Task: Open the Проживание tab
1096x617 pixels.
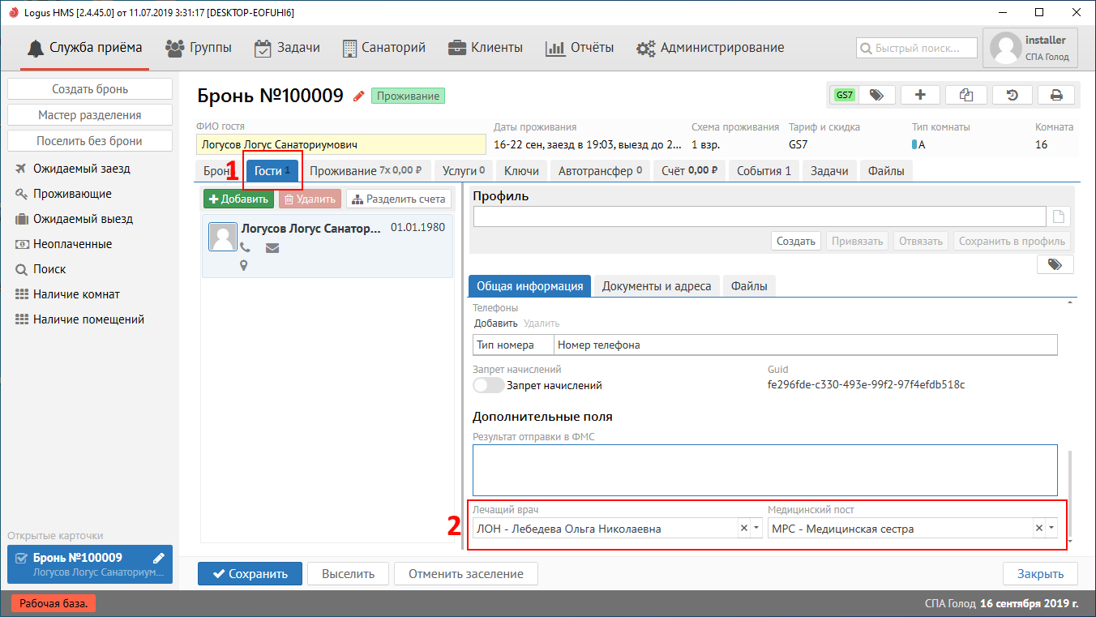Action: coord(366,171)
